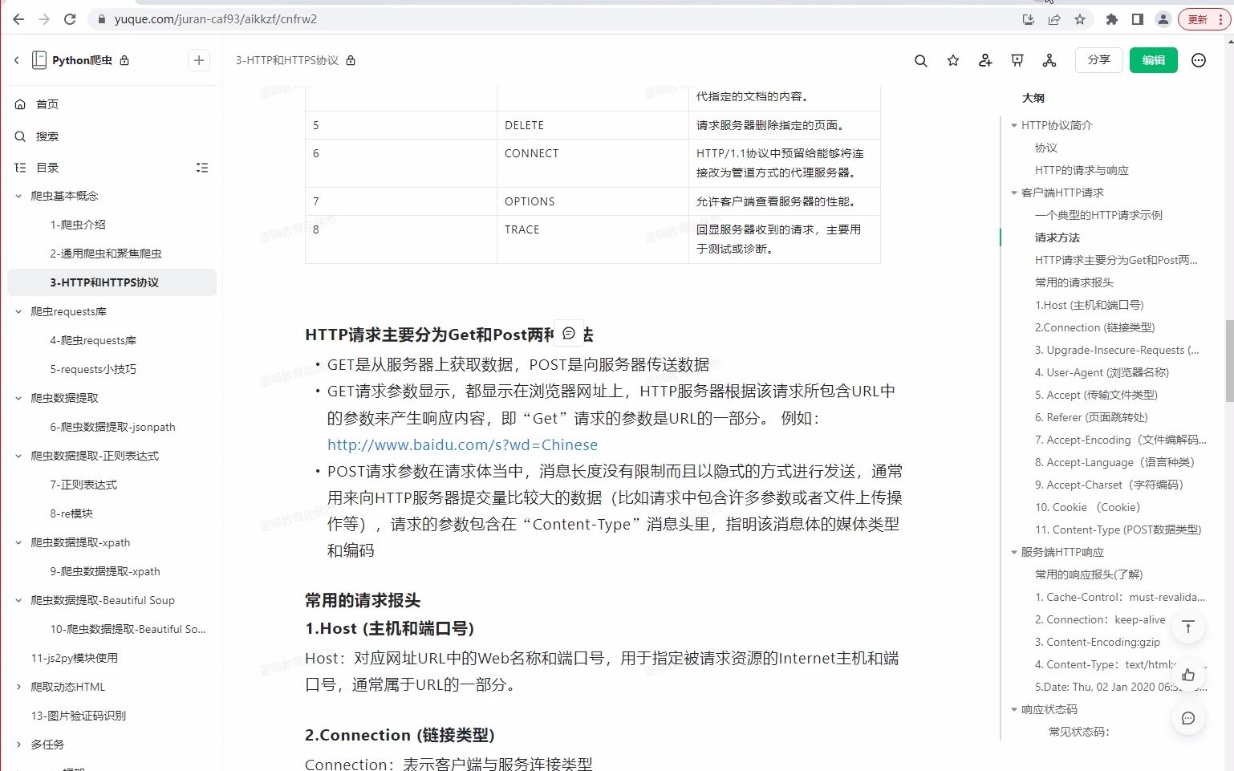1234x771 pixels.
Task: Collapse 爬虫数据提取-xpath group
Action: 18,542
